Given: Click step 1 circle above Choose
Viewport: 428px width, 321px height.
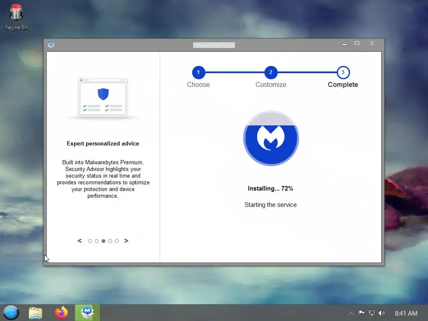Looking at the screenshot, I should tap(199, 72).
